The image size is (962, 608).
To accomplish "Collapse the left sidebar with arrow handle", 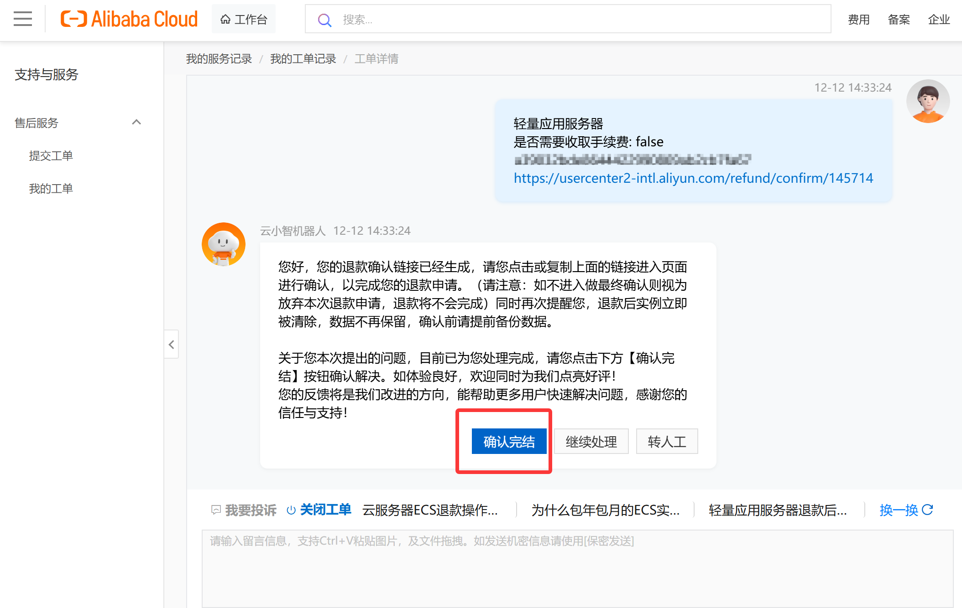I will 171,345.
